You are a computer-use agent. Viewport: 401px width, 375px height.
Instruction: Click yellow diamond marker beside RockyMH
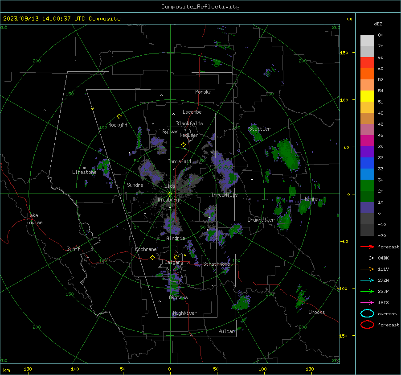(x=119, y=116)
